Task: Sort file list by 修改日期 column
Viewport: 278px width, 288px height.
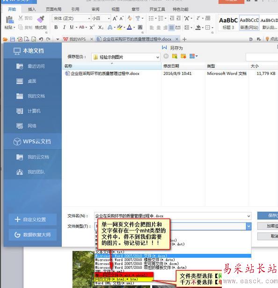Action: pyautogui.click(x=183, y=66)
